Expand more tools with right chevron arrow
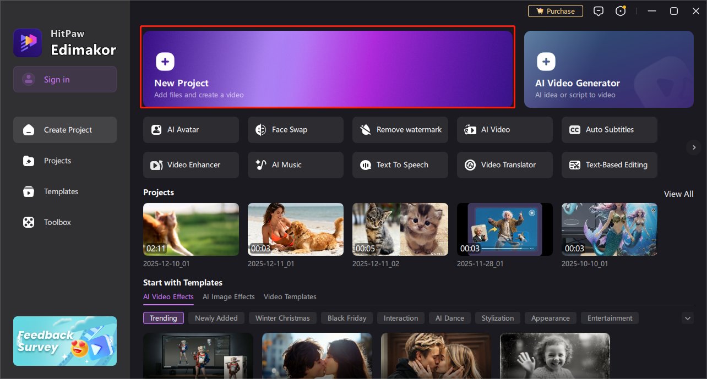The height and width of the screenshot is (379, 707). (693, 147)
